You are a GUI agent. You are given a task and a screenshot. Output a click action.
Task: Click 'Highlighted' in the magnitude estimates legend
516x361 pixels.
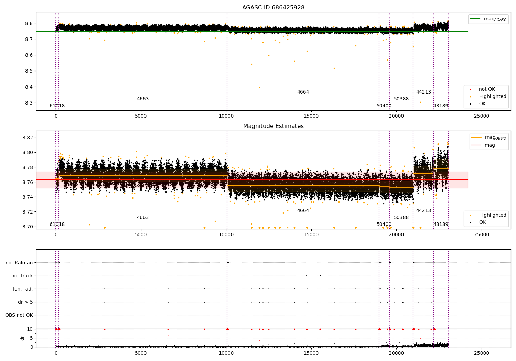click(x=492, y=215)
